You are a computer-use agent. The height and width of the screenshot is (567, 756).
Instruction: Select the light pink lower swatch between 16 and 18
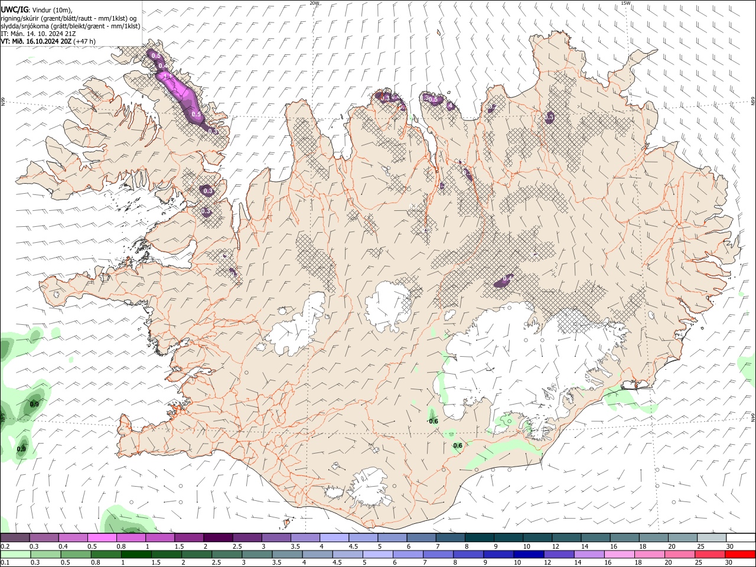click(619, 554)
